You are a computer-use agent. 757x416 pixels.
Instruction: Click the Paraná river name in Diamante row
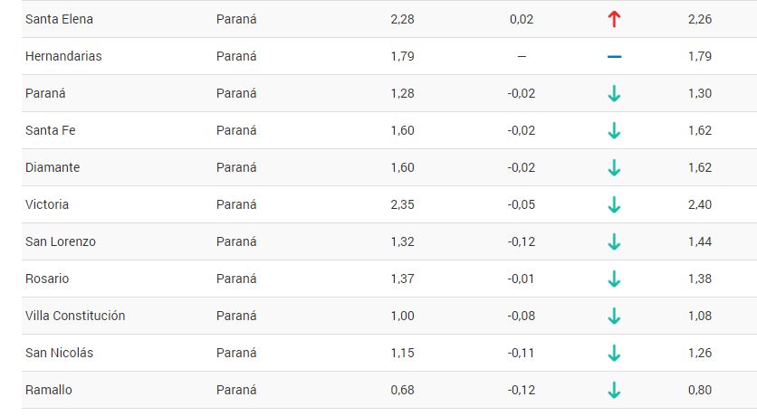pos(236,167)
